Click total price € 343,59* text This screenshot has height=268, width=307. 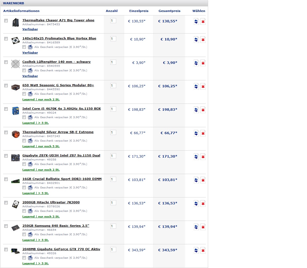pos(168,250)
